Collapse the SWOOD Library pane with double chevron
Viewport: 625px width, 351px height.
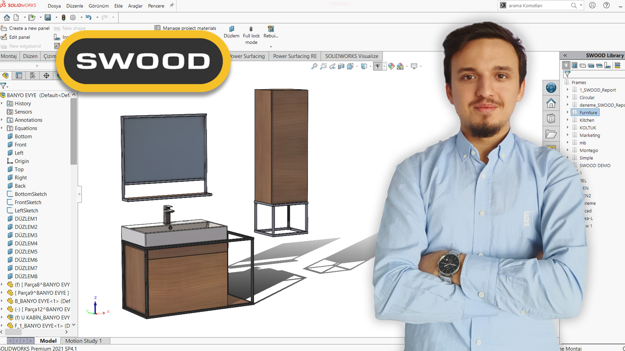tap(565, 56)
